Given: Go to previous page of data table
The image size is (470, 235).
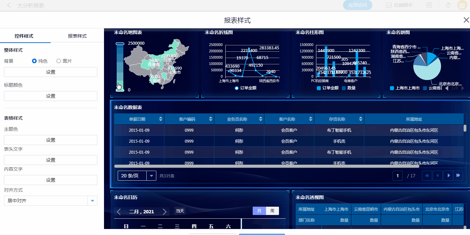Looking at the screenshot, I should (x=438, y=175).
